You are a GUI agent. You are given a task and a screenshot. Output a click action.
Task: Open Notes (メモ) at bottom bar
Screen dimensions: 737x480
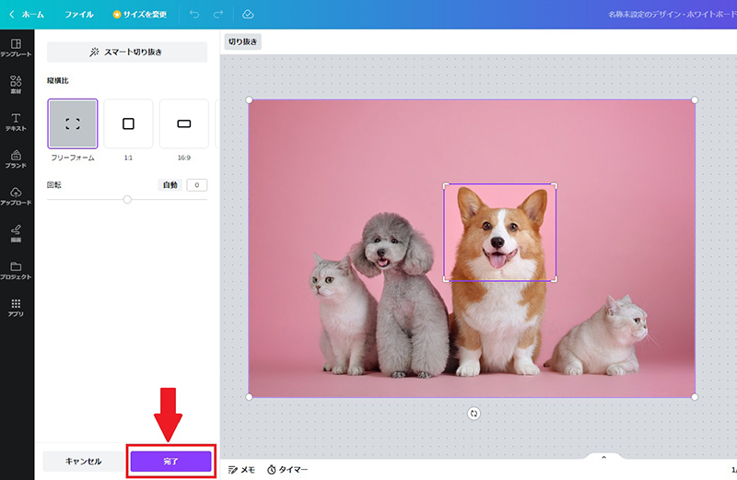pos(241,469)
